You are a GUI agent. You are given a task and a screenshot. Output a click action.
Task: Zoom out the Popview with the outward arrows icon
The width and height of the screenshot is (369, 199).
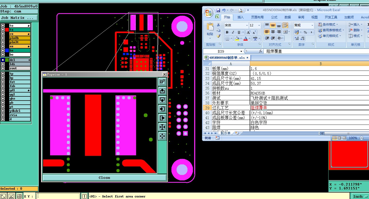(162, 136)
